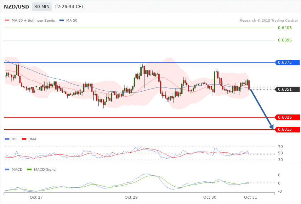Click the 0.6406 resistance level value

click(285, 28)
